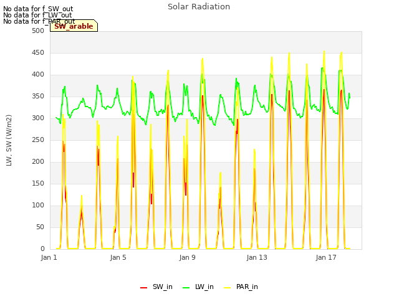The height and width of the screenshot is (299, 399).
Task: Click the 150 y-axis tick label
Action: coord(38,183)
